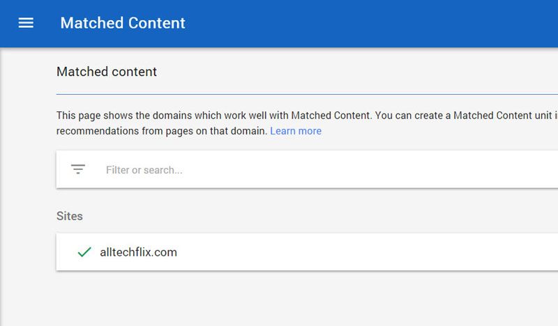Viewport: 558px width, 326px height.
Task: Click the green checkmark beside alltechflix.com
Action: pos(84,252)
